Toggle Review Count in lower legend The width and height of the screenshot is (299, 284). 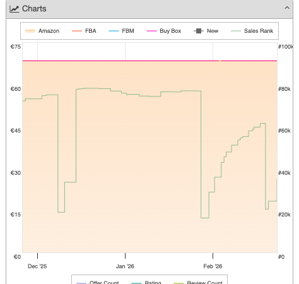198,282
